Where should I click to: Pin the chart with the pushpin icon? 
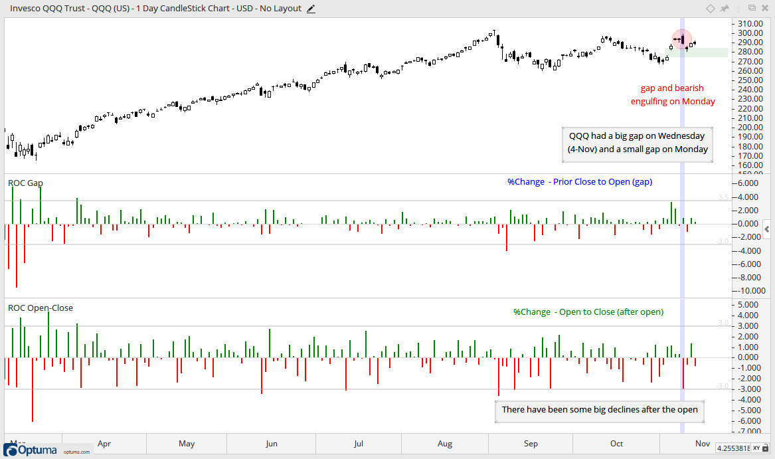pyautogui.click(x=725, y=9)
